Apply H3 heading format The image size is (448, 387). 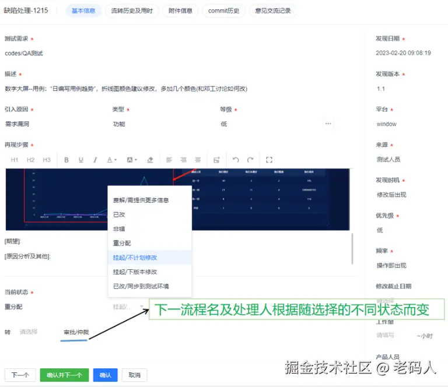[x=46, y=160]
